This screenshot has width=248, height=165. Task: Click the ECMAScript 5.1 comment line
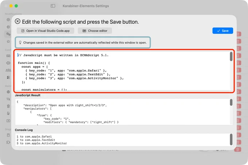(x=63, y=55)
